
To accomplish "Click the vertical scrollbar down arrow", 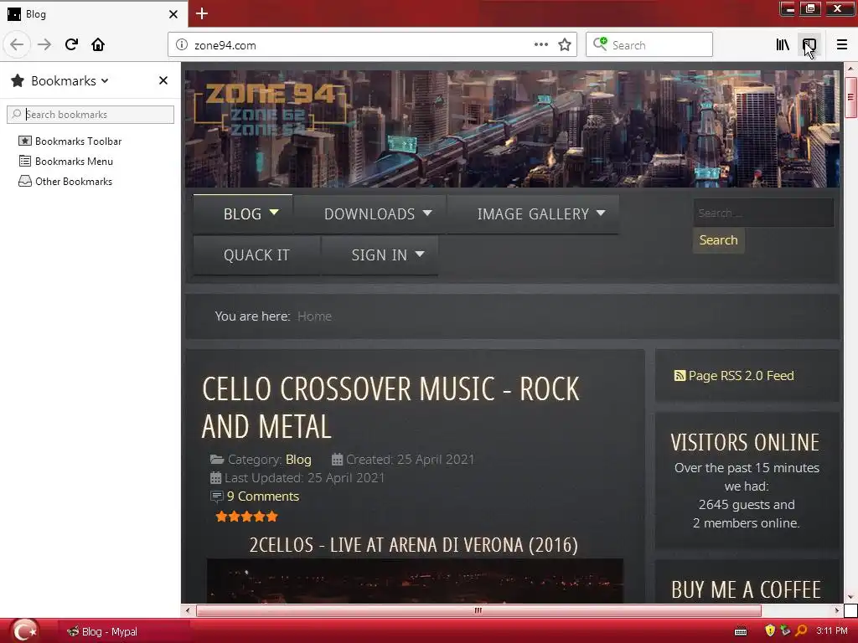I will coord(850,597).
